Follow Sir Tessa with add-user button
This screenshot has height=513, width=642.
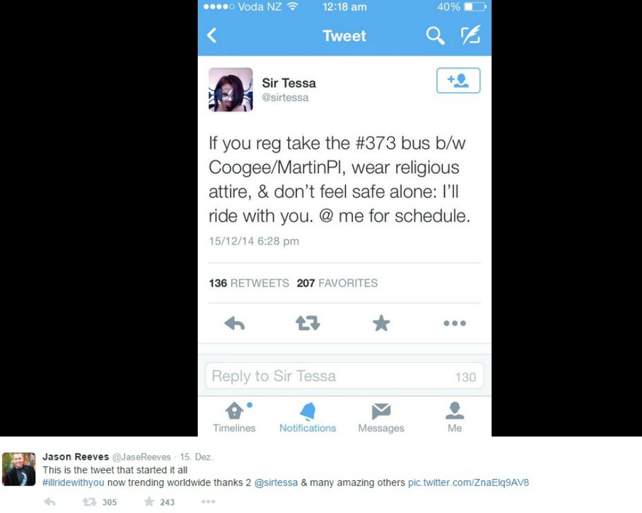click(x=458, y=81)
